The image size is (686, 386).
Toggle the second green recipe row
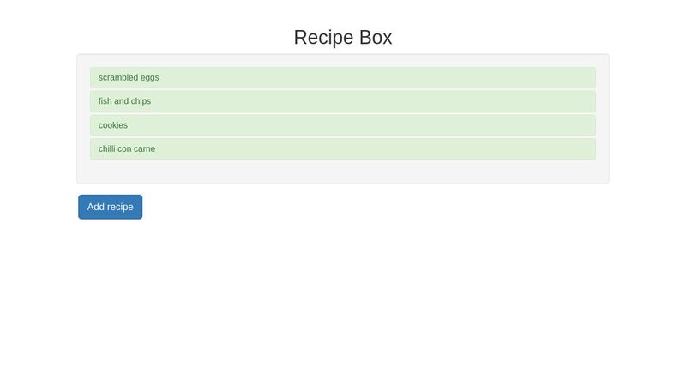(342, 101)
